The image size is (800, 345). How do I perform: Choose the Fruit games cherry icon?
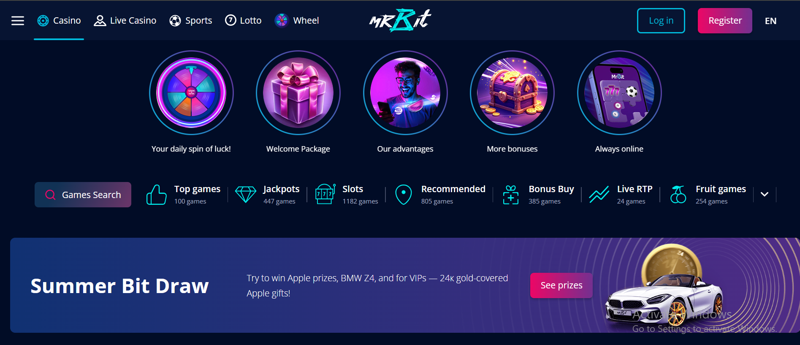(678, 195)
